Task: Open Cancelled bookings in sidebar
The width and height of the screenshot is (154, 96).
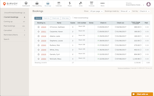Action: pos(14,30)
